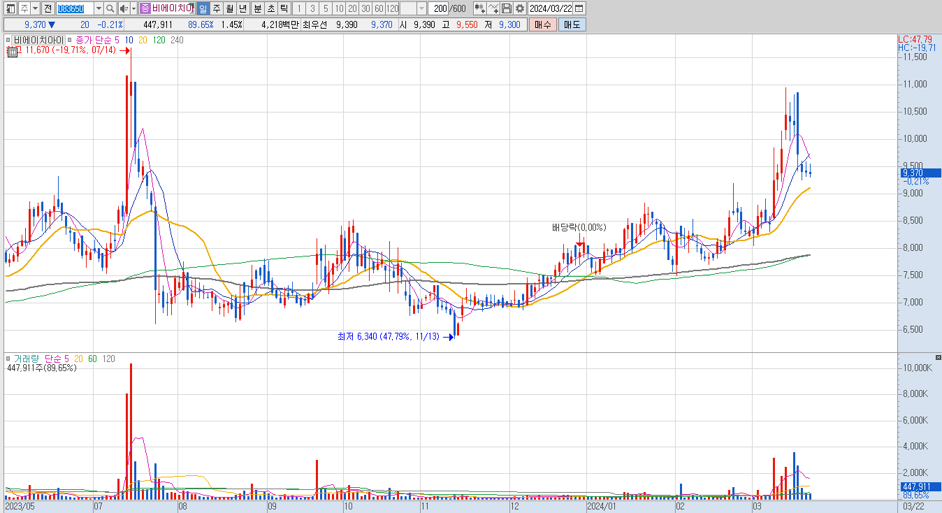Choose the 120 interval button
942x513 pixels.
point(392,8)
